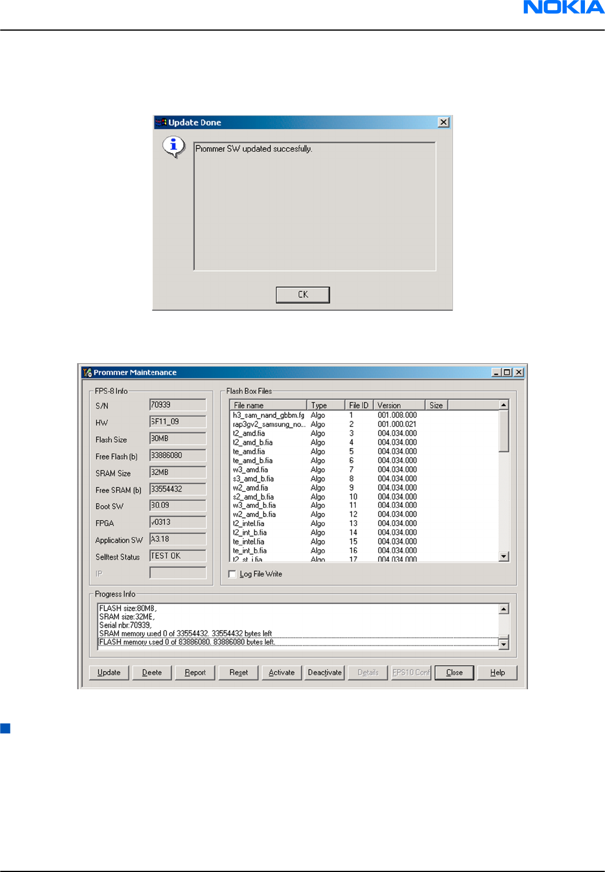Enable the Log File Write checkbox
The width and height of the screenshot is (605, 872).
[232, 574]
